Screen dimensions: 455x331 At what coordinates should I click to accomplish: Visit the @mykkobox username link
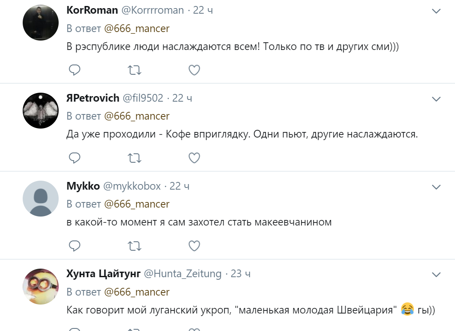coord(132,186)
